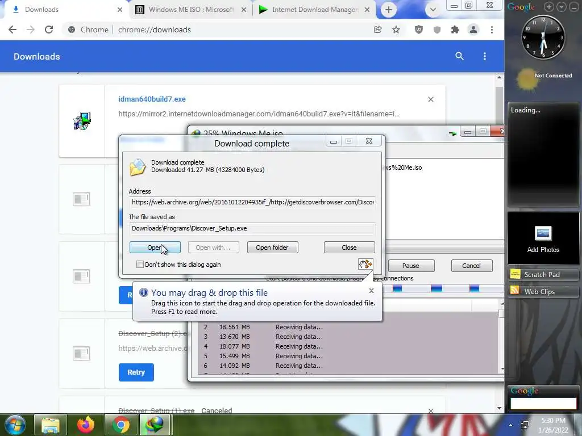
Task: Click the Google sidebar add gadget plus icon
Action: click(x=548, y=7)
